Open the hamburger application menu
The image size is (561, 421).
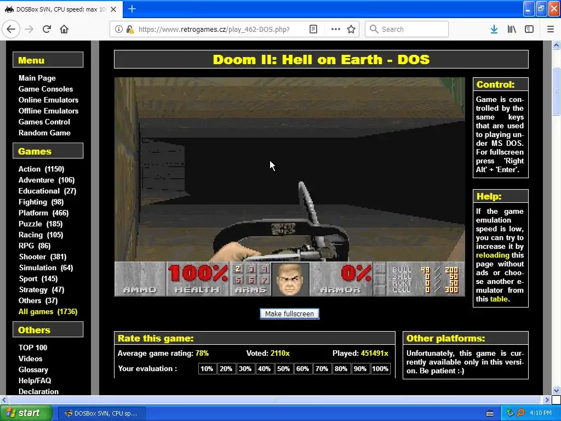point(551,29)
